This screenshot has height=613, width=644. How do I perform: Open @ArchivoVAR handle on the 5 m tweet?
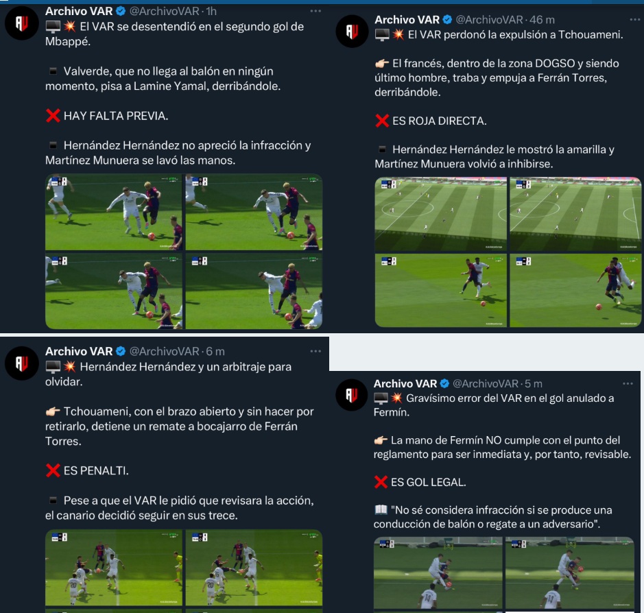pyautogui.click(x=486, y=383)
